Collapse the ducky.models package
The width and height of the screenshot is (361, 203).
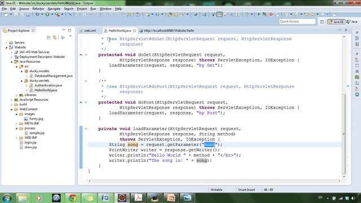click(x=21, y=71)
